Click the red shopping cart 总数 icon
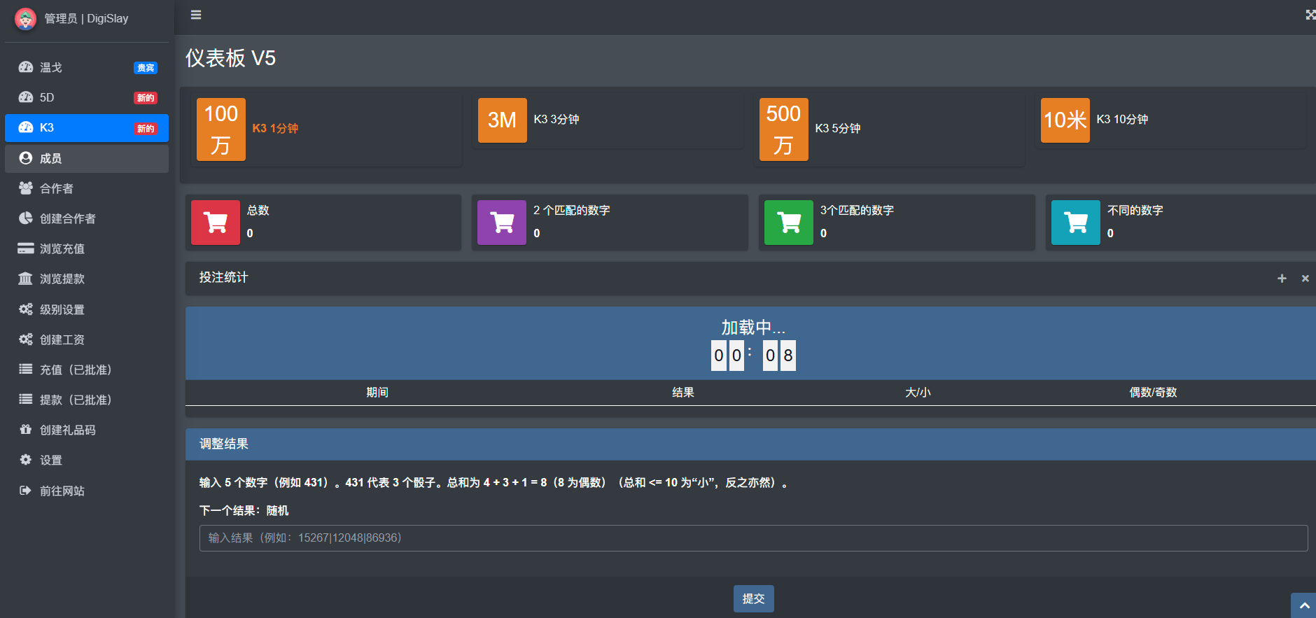This screenshot has height=618, width=1316. [x=216, y=223]
